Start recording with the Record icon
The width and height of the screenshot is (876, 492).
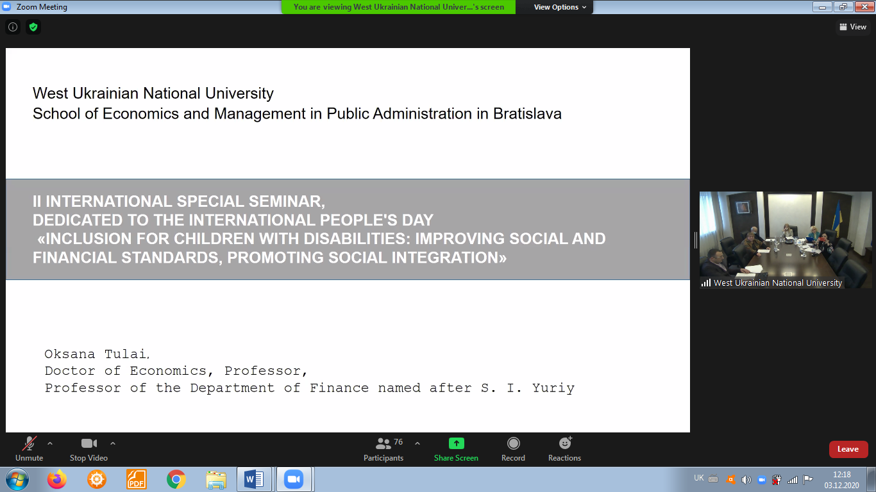(513, 443)
